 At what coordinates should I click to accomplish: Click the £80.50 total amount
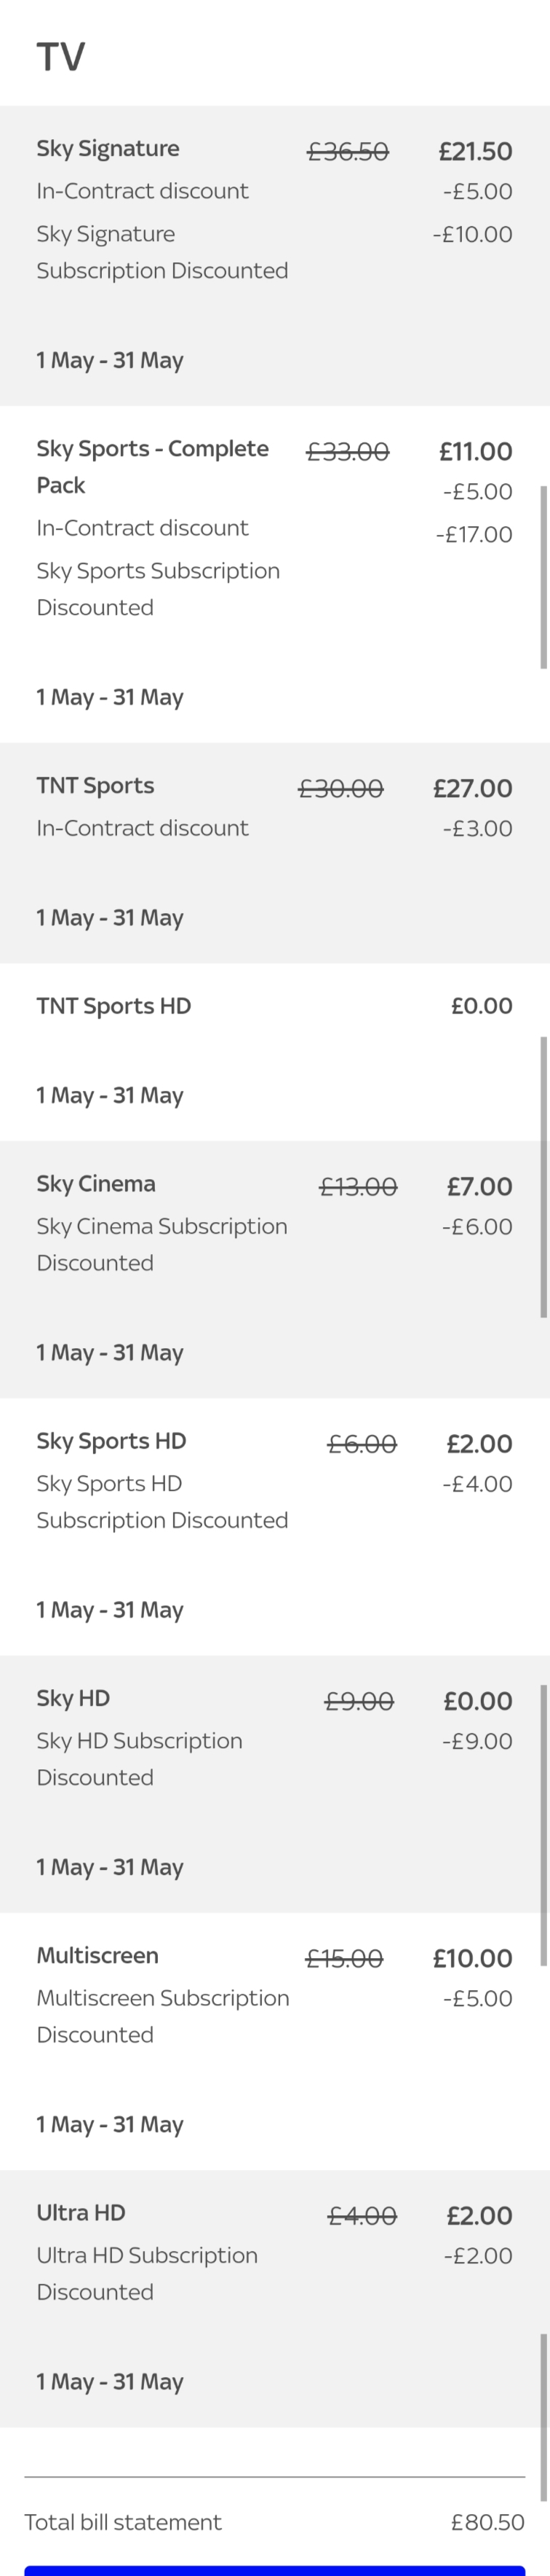(488, 2522)
